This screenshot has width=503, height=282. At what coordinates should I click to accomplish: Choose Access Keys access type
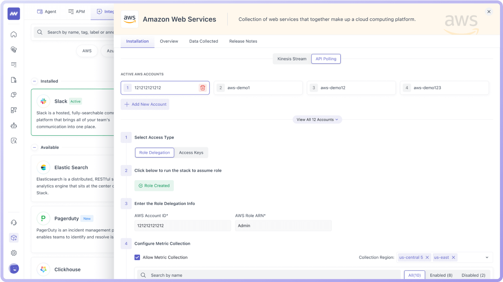pyautogui.click(x=191, y=152)
